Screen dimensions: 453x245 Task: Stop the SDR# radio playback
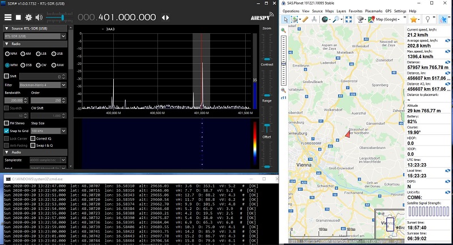tap(18, 17)
